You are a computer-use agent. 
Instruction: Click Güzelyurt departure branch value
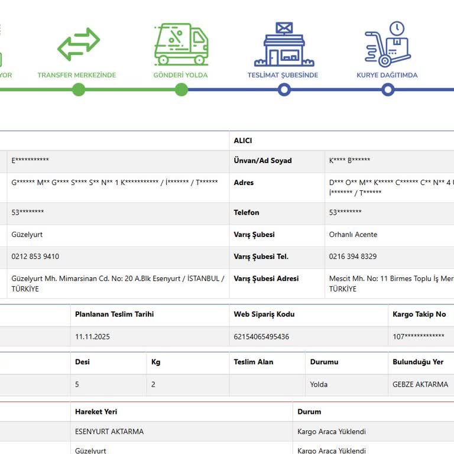27,235
